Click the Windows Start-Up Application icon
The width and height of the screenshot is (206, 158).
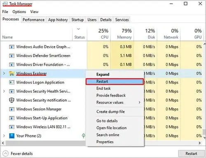[x=12, y=118]
